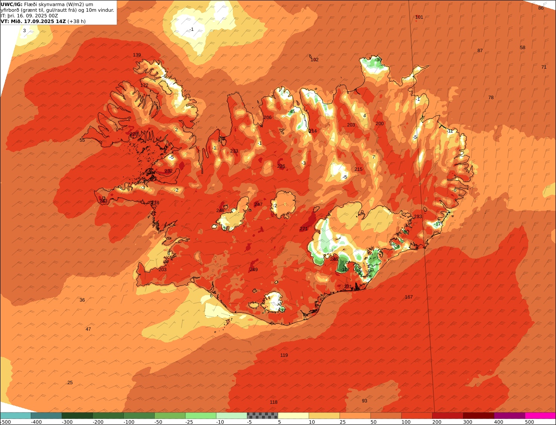Click the -10 to -5 mint legend swatch
Image resolution: width=556 pixels, height=425 pixels.
click(x=232, y=416)
